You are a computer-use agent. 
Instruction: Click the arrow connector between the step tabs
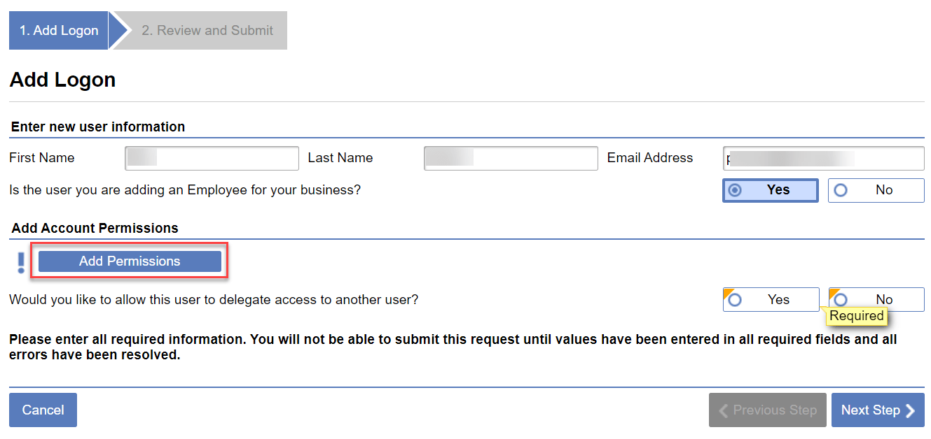119,30
